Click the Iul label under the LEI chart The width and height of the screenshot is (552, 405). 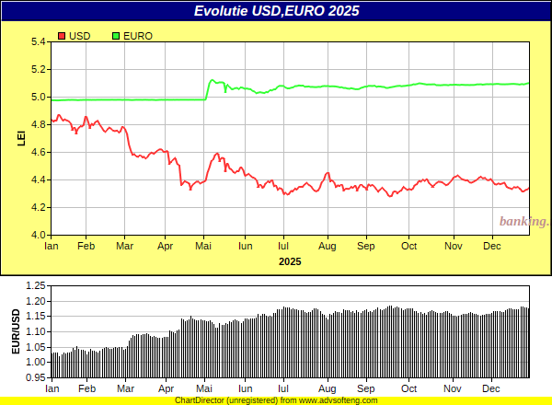(x=283, y=246)
